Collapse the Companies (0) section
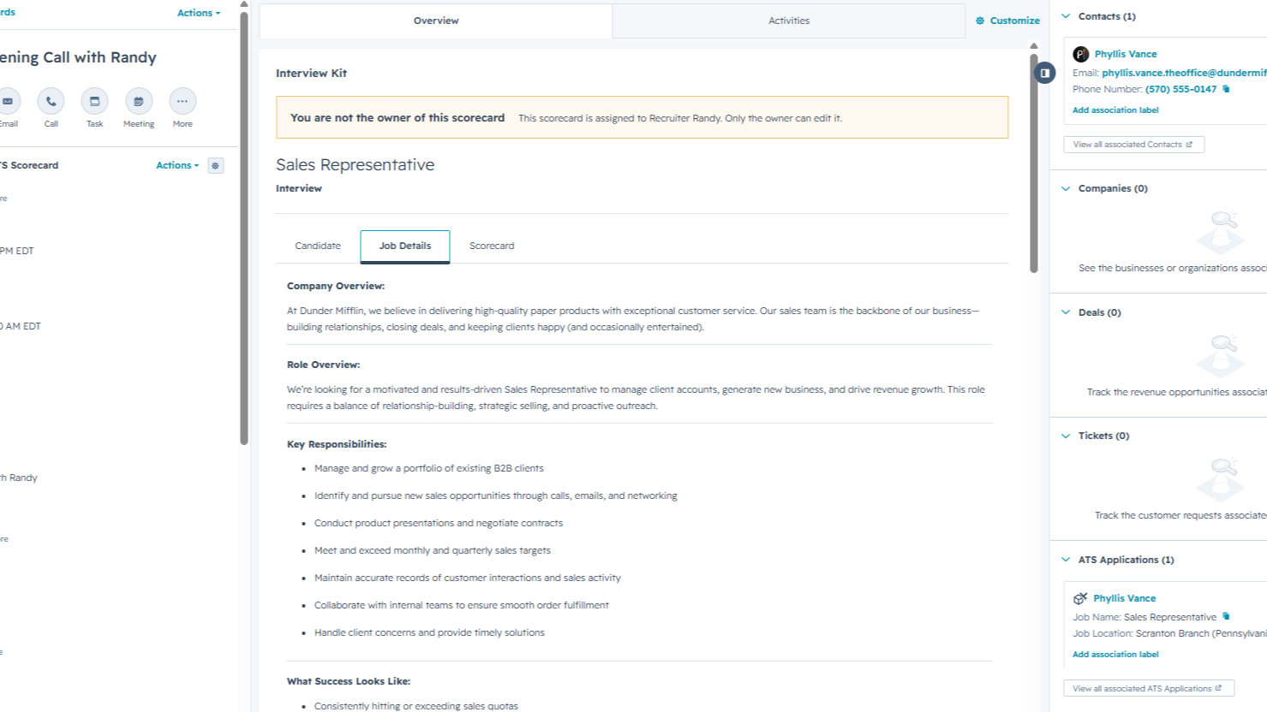 point(1066,188)
